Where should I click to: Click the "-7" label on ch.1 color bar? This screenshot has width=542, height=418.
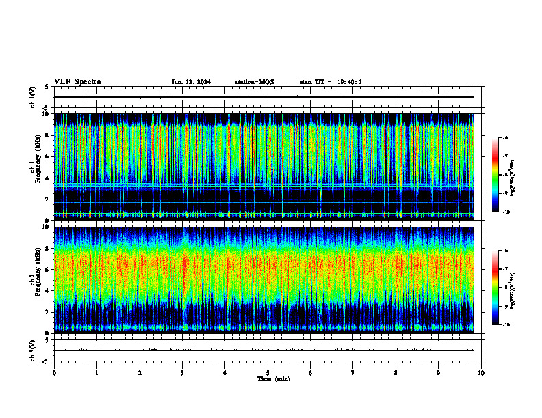pos(505,156)
